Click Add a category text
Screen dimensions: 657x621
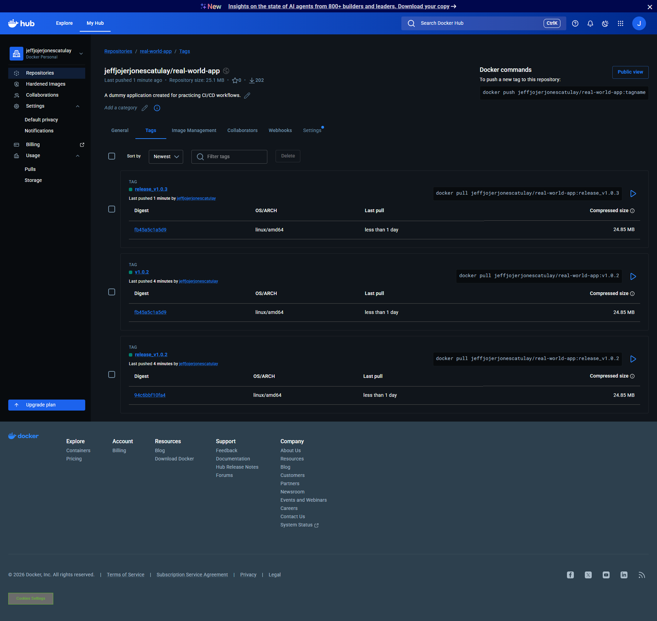121,108
